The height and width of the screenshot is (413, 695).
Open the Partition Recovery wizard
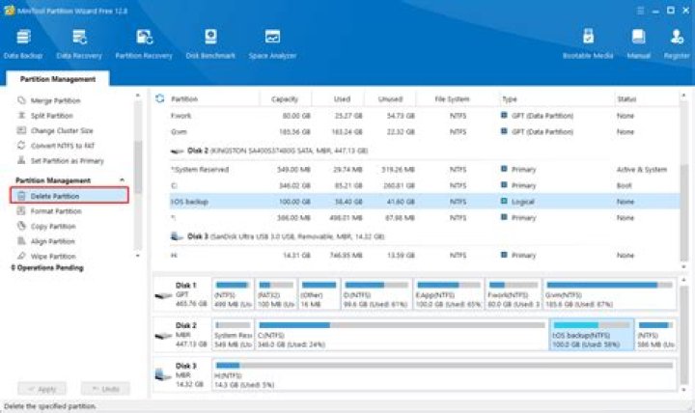pyautogui.click(x=144, y=44)
